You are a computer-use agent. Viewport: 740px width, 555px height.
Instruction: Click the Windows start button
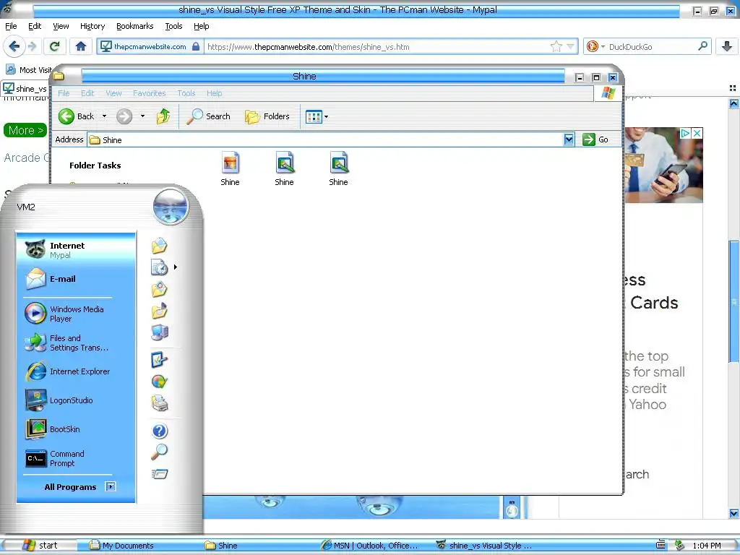pos(40,546)
